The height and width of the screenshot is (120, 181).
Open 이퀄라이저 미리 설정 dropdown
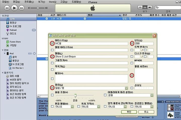[x=152, y=95]
